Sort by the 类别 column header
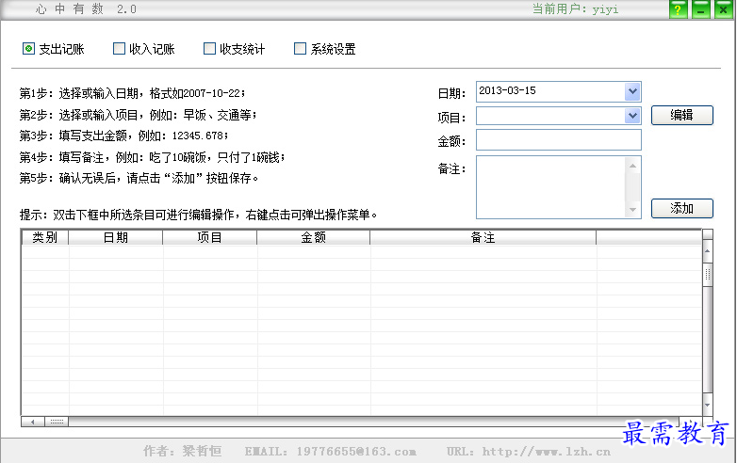The height and width of the screenshot is (463, 737). tap(45, 237)
